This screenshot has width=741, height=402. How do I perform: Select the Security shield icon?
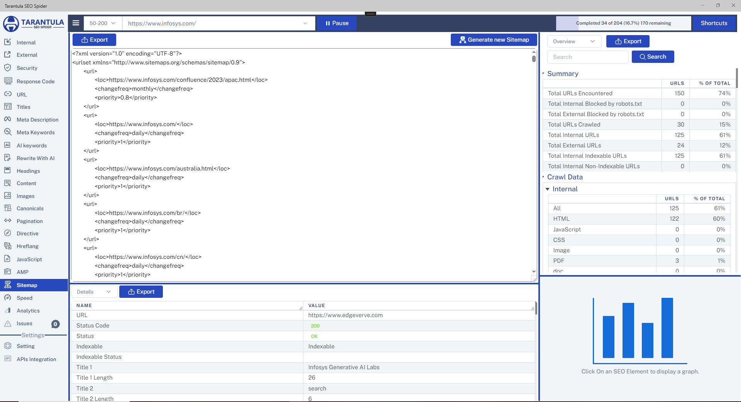[7, 68]
